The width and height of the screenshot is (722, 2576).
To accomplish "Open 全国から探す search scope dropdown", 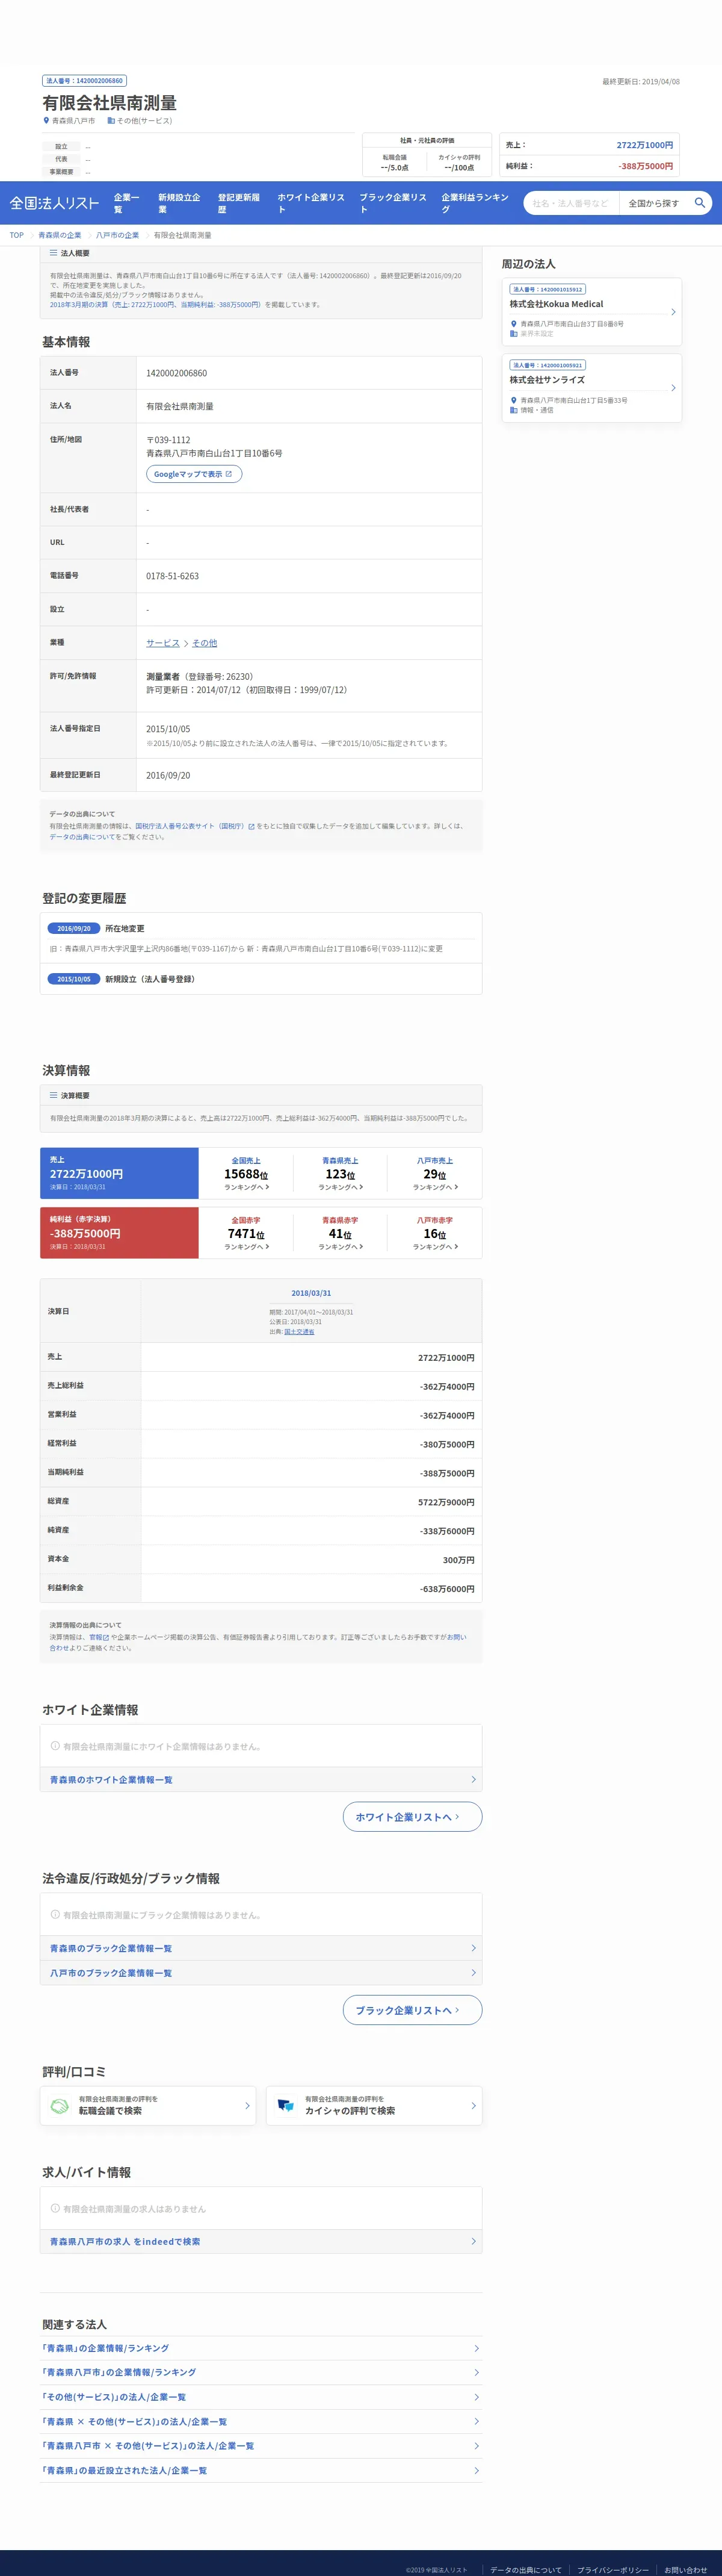I will (x=653, y=203).
